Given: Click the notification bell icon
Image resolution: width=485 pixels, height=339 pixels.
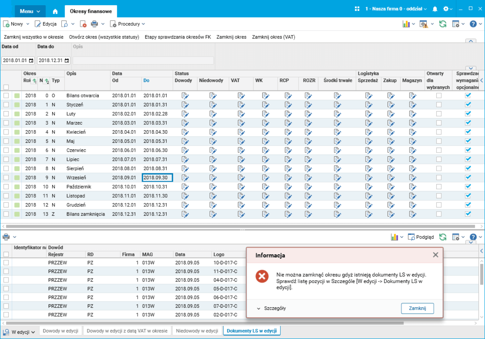Looking at the screenshot, I should coord(435,9).
